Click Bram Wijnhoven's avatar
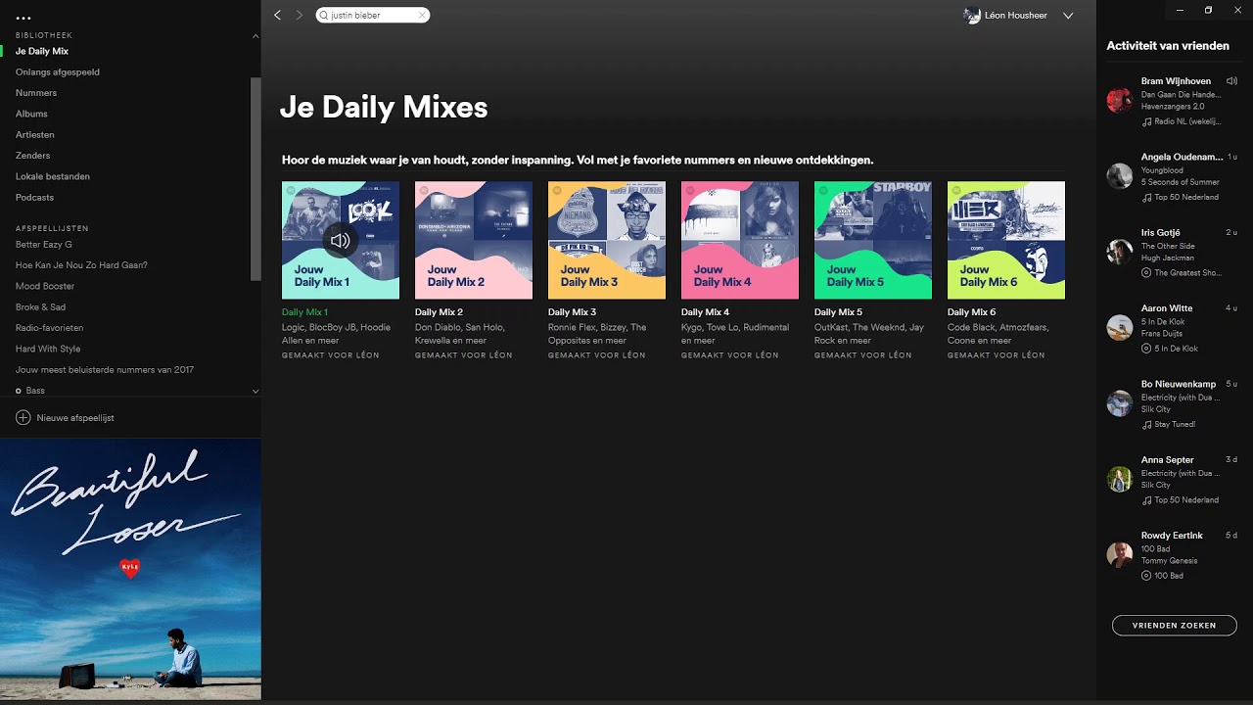This screenshot has width=1253, height=705. pyautogui.click(x=1120, y=100)
